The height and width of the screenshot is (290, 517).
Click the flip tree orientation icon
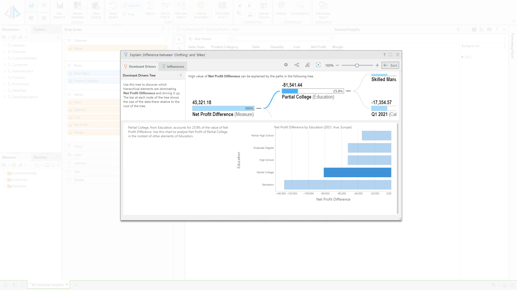coord(308,65)
